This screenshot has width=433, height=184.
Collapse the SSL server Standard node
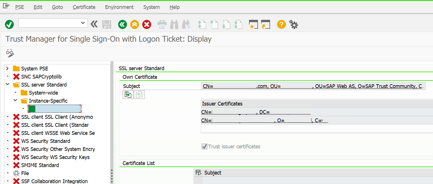point(7,85)
